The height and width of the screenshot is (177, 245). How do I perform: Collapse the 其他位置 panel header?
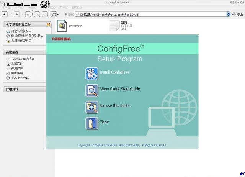[24, 52]
